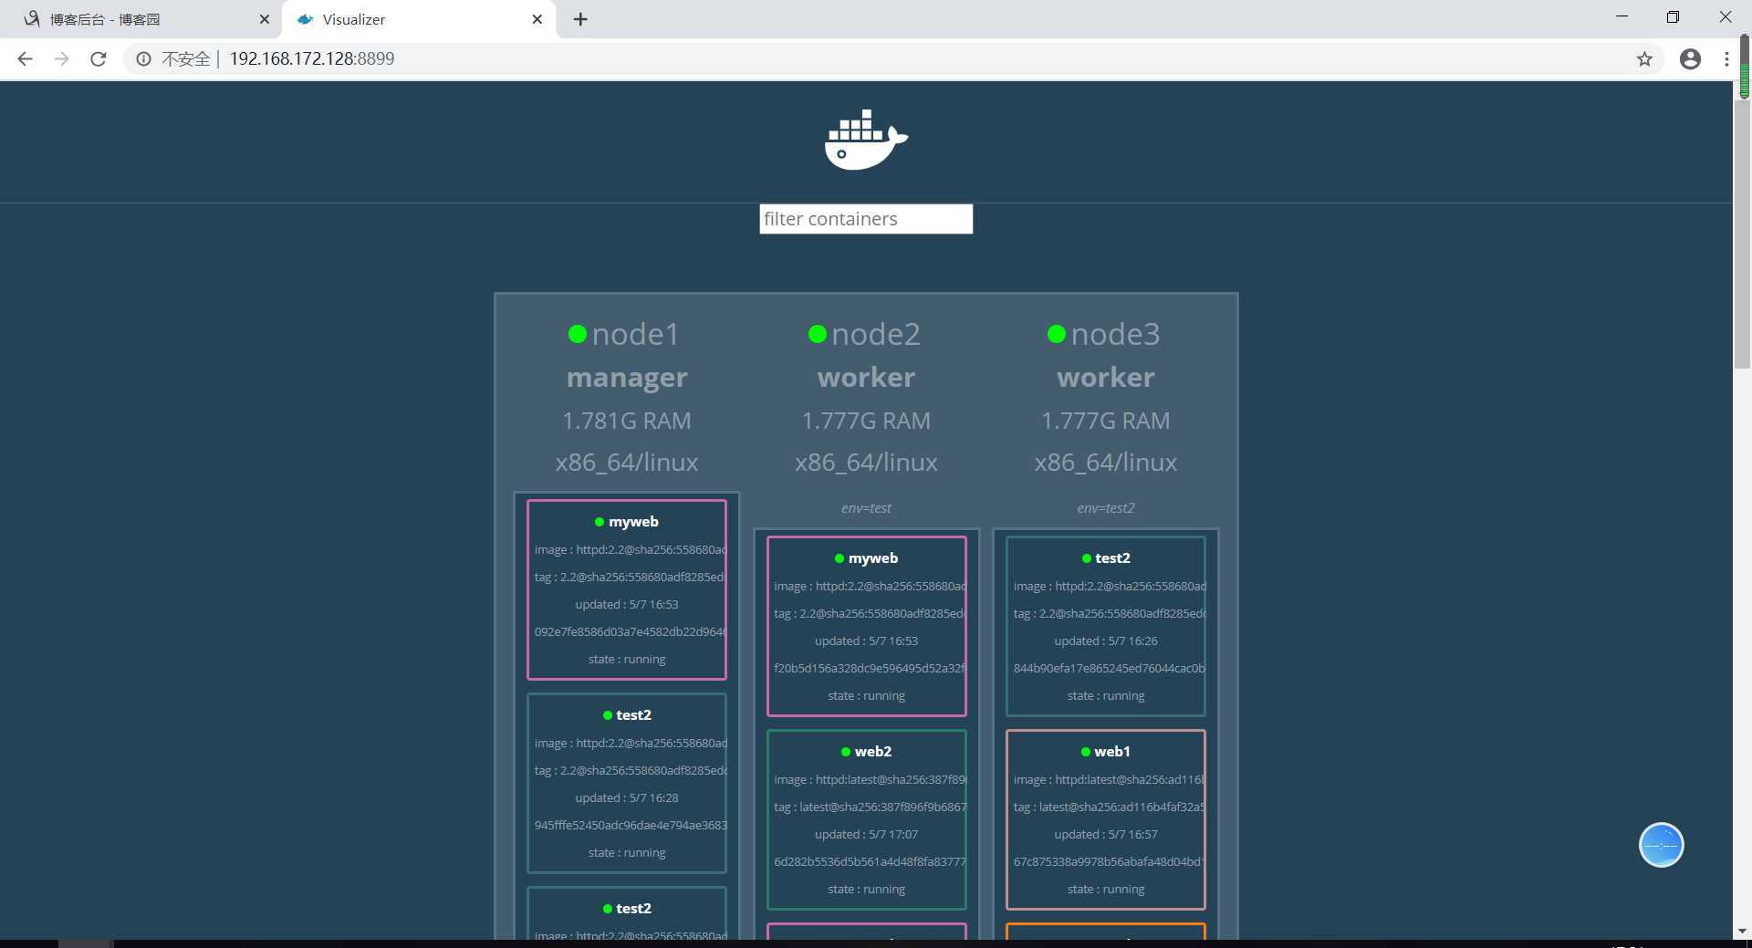The height and width of the screenshot is (948, 1752).
Task: Click the scrollbar down arrow
Action: 1743,932
